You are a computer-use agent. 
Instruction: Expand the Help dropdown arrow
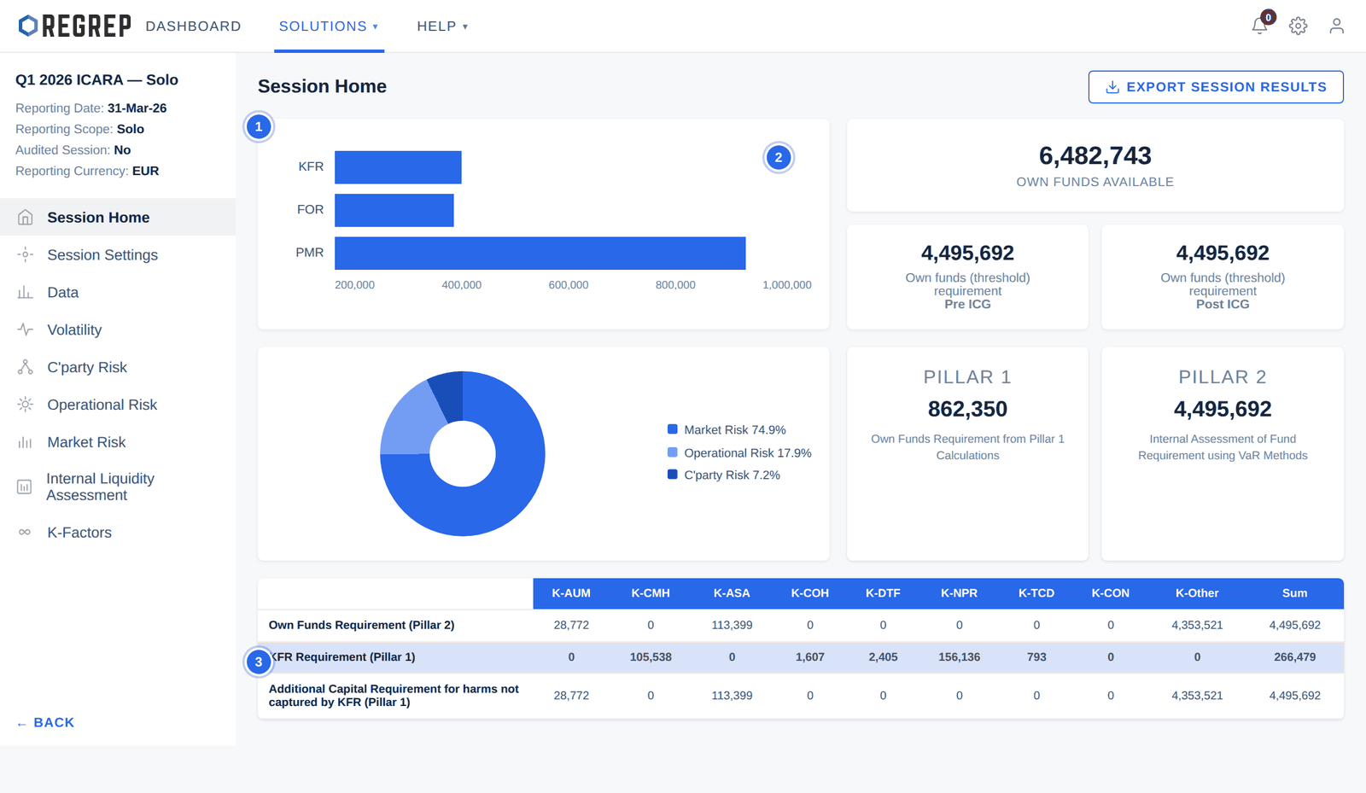tap(464, 26)
